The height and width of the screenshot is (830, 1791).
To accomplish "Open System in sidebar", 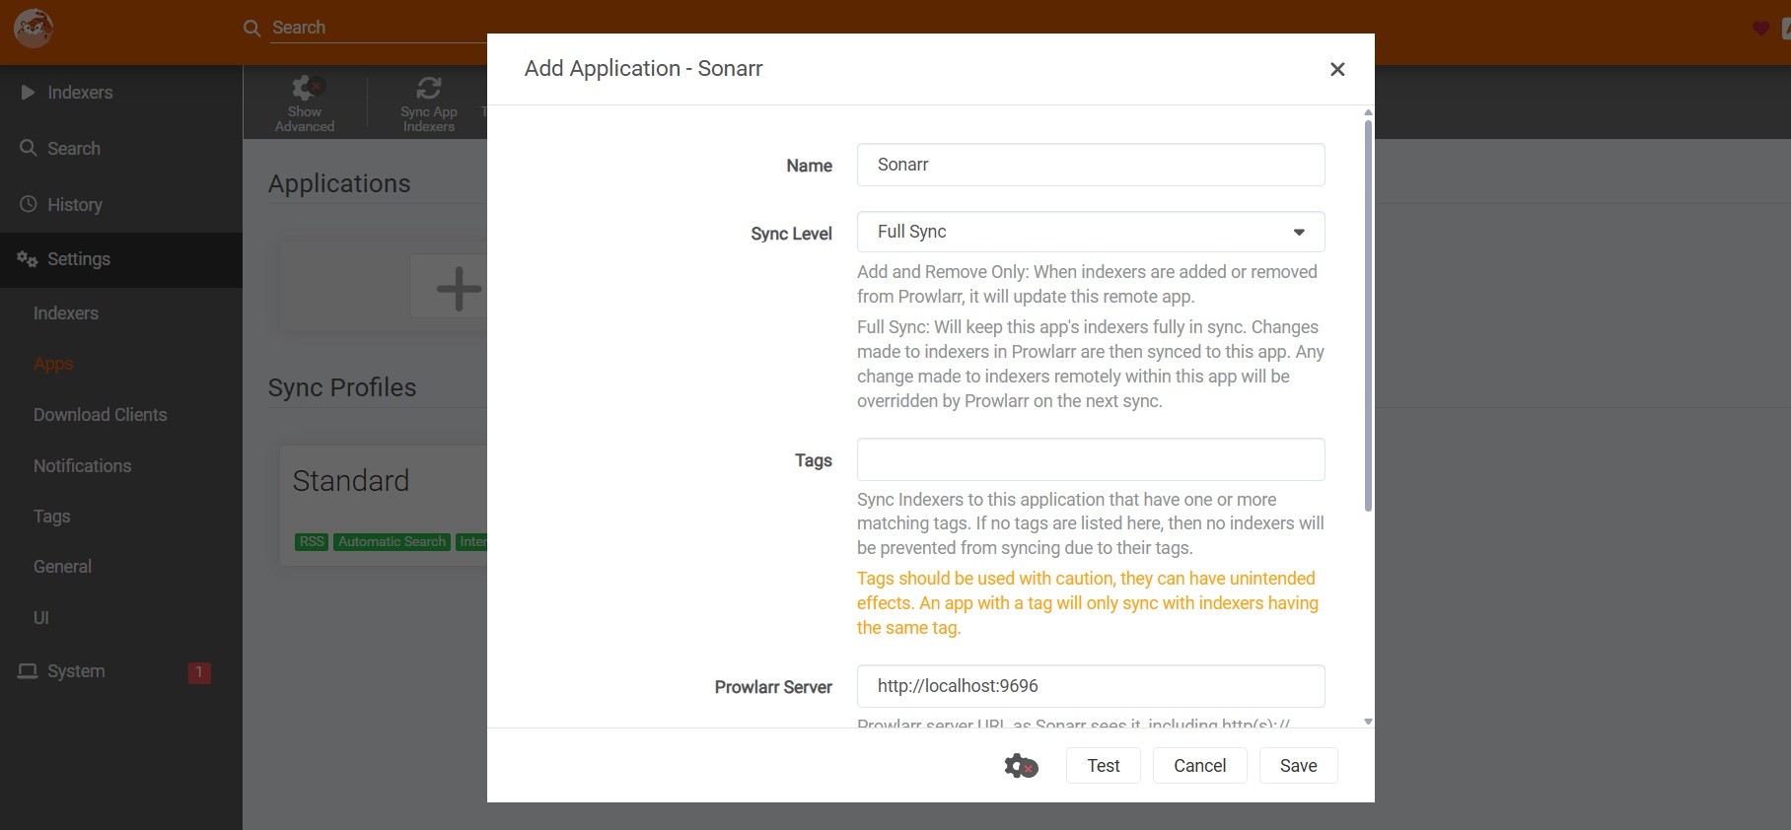I will click(x=76, y=671).
